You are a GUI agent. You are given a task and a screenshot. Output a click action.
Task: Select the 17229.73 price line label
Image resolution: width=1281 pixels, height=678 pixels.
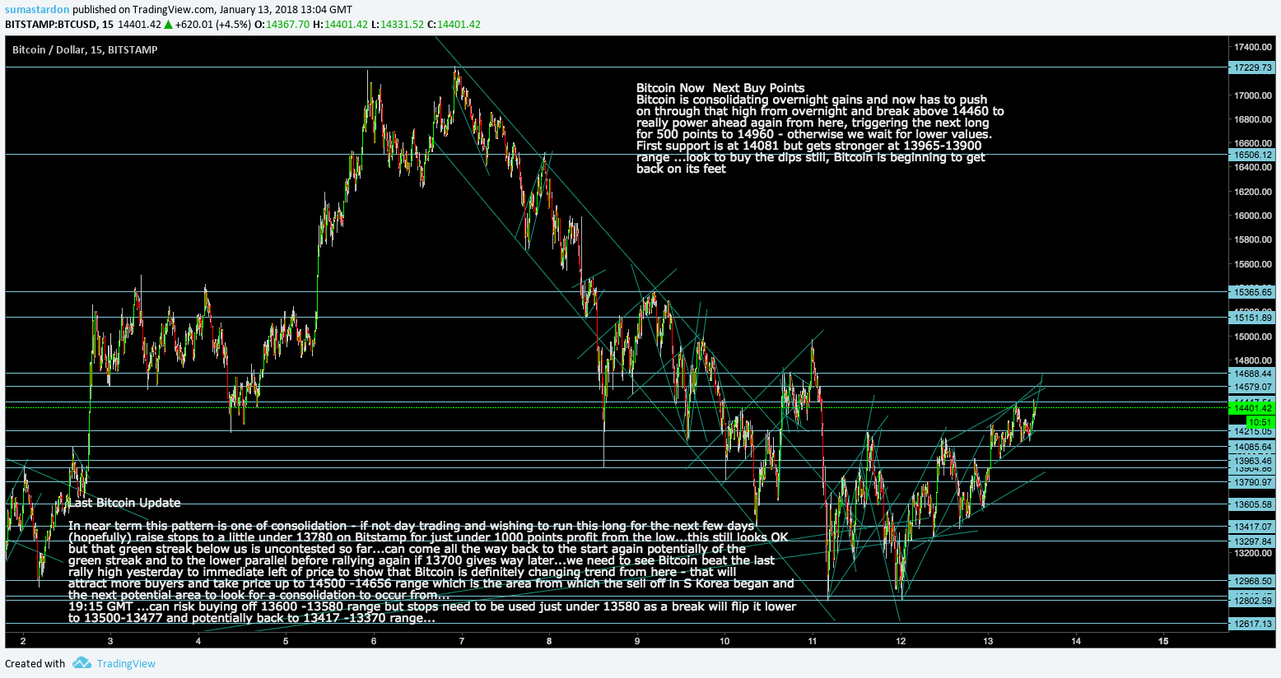pyautogui.click(x=1252, y=67)
